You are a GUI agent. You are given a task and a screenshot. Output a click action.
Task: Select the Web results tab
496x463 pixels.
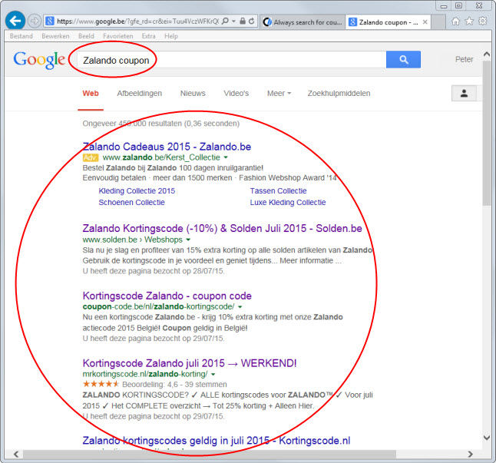(x=91, y=94)
